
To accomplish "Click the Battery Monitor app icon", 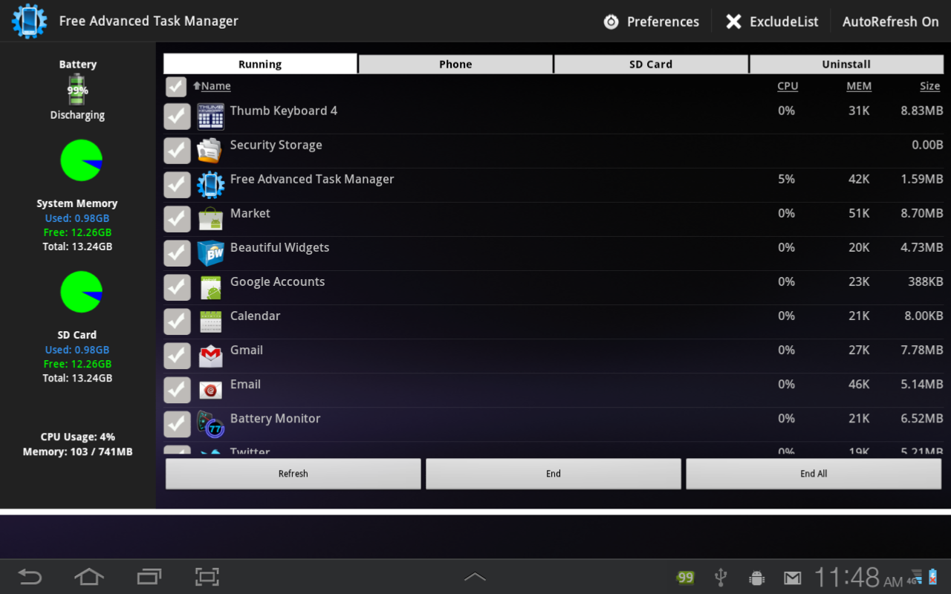I will tap(211, 424).
